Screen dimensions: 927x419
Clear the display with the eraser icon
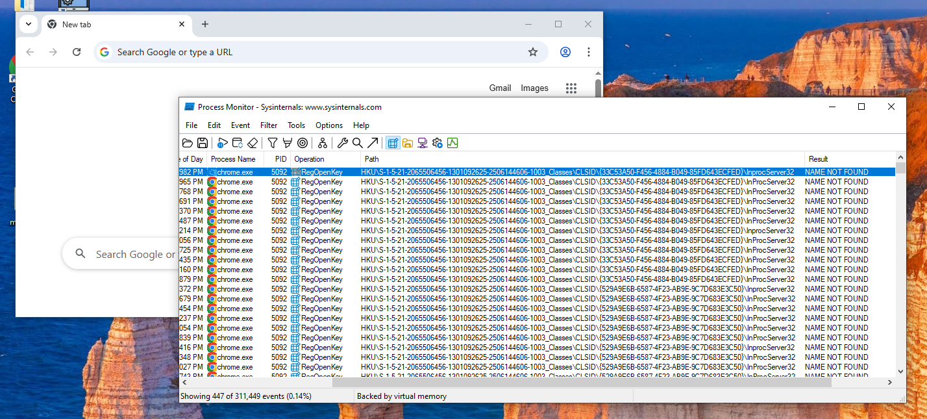253,143
